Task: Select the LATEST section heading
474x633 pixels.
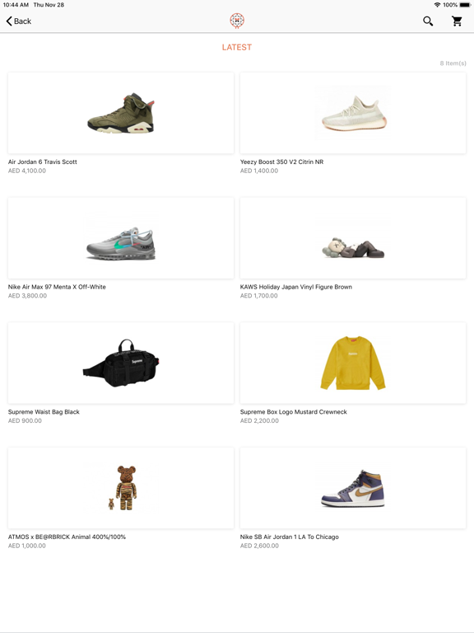Action: [237, 47]
